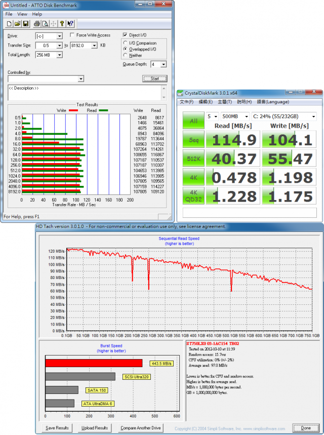The width and height of the screenshot is (324, 435).
Task: Run the Seq test in CrystalDiskMark
Action: (x=193, y=140)
